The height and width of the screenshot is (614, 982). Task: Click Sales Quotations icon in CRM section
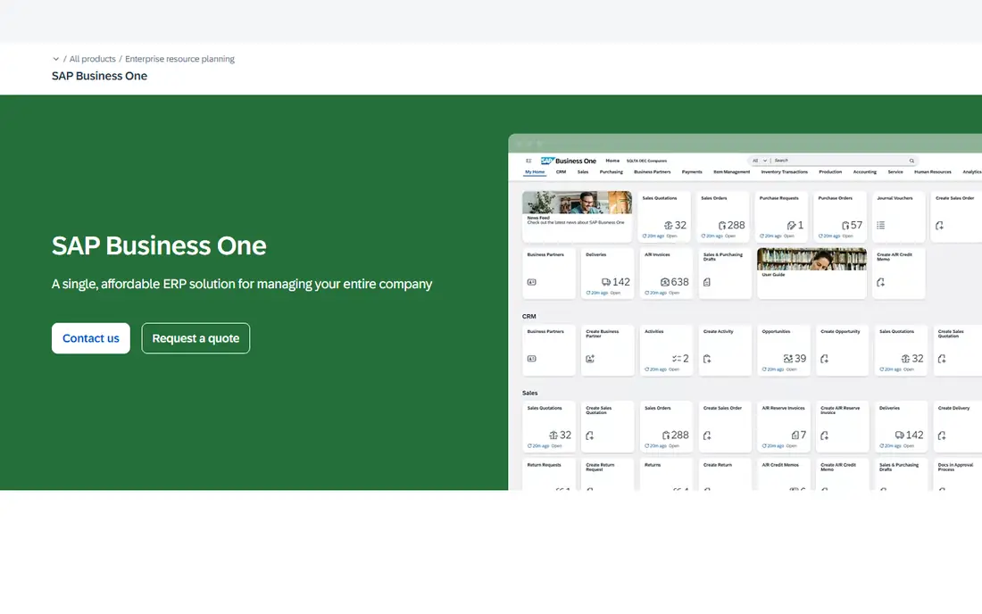[x=905, y=359]
